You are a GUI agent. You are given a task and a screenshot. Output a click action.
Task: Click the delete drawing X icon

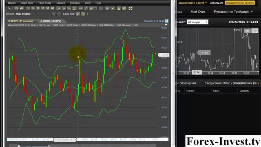pos(107,8)
